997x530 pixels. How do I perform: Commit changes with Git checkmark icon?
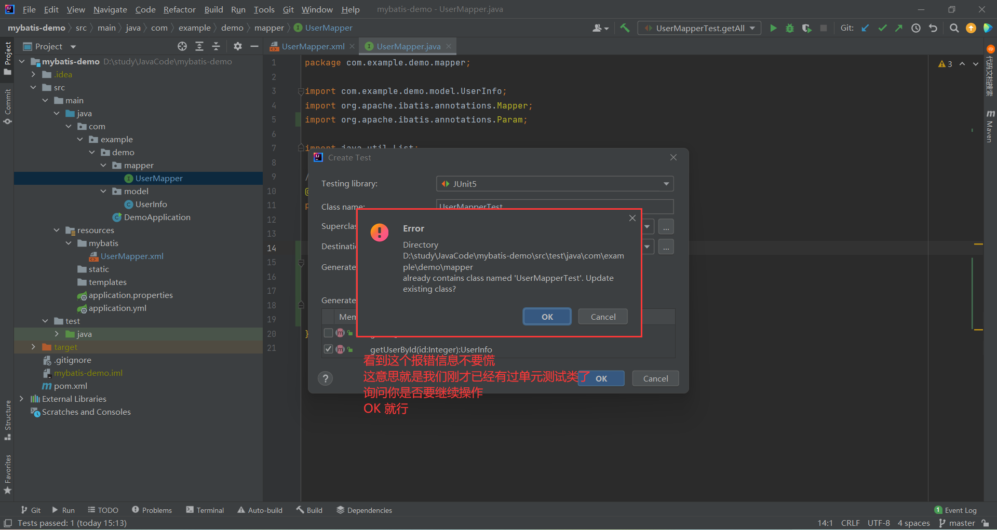click(x=882, y=28)
